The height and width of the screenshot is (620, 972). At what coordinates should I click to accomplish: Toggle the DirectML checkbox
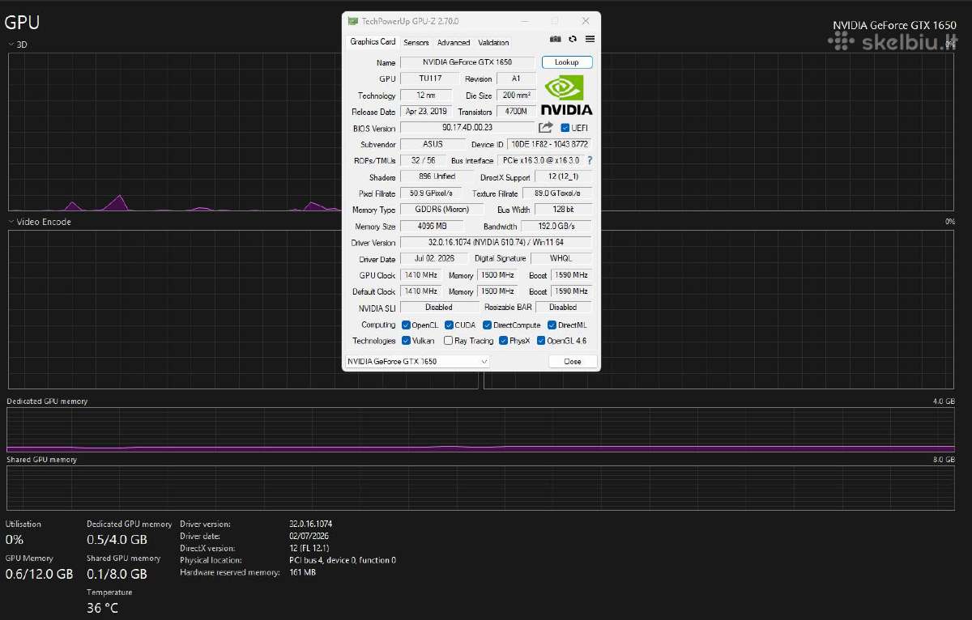click(x=552, y=325)
